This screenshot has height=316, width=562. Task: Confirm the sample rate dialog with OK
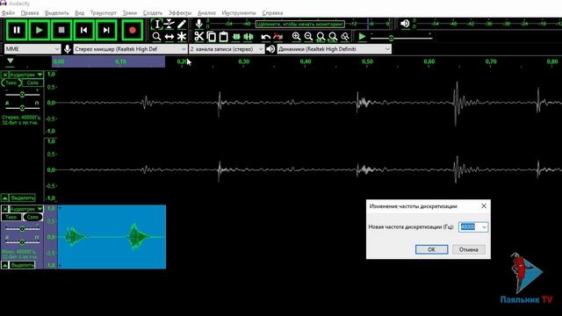431,249
